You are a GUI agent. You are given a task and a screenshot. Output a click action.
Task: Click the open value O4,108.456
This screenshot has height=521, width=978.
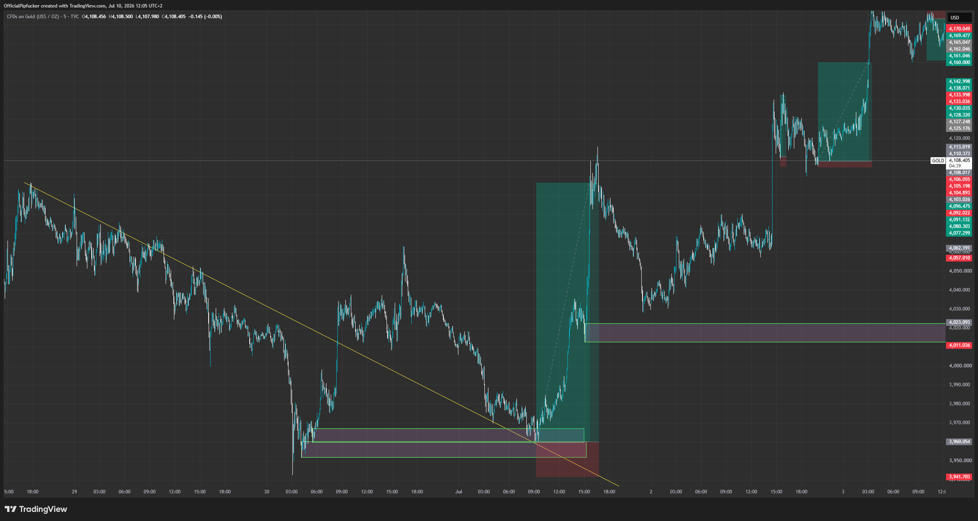(94, 17)
